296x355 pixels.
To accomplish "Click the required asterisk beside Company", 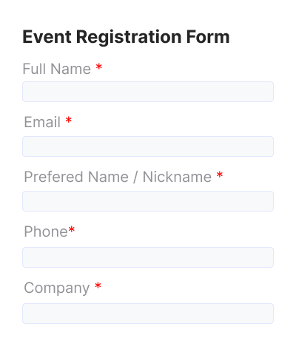I will pos(98,286).
